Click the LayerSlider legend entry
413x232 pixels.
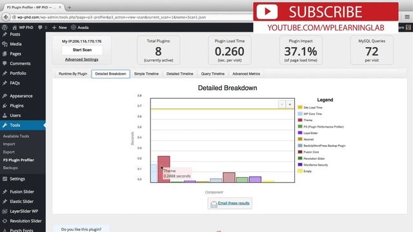[x=308, y=133]
